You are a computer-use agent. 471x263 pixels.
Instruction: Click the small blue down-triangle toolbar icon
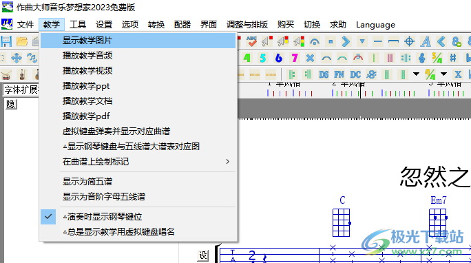(362, 41)
